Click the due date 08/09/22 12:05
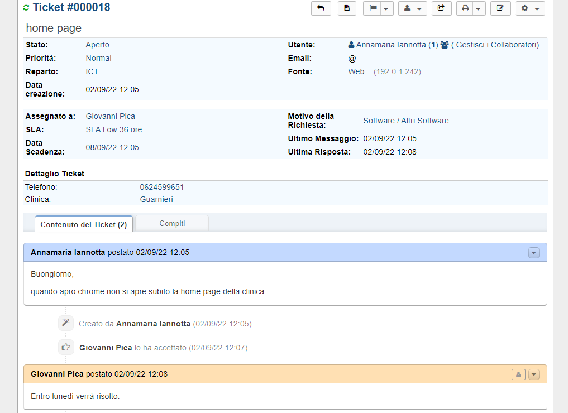Viewport: 568px width, 413px height. 112,147
